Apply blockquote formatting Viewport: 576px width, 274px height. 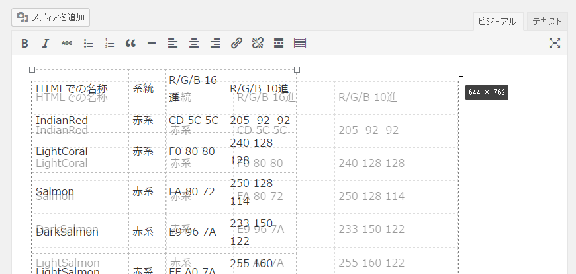130,44
